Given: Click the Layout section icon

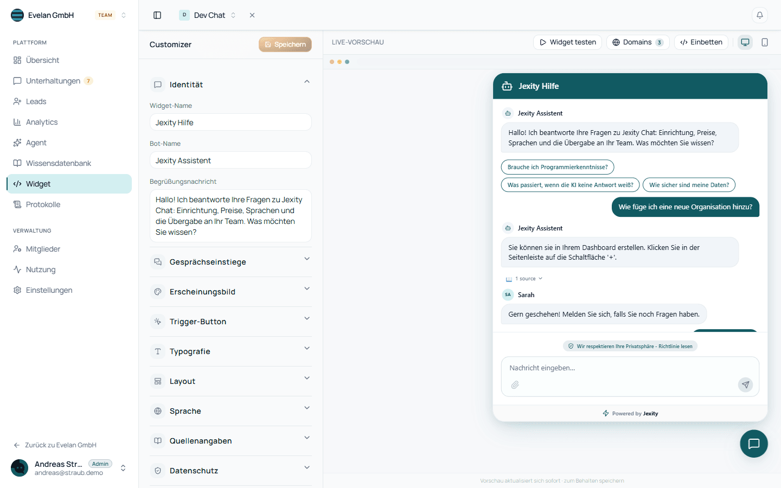Looking at the screenshot, I should point(158,381).
